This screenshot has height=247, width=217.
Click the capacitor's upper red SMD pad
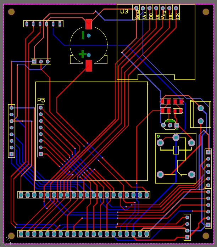pyautogui.click(x=89, y=24)
